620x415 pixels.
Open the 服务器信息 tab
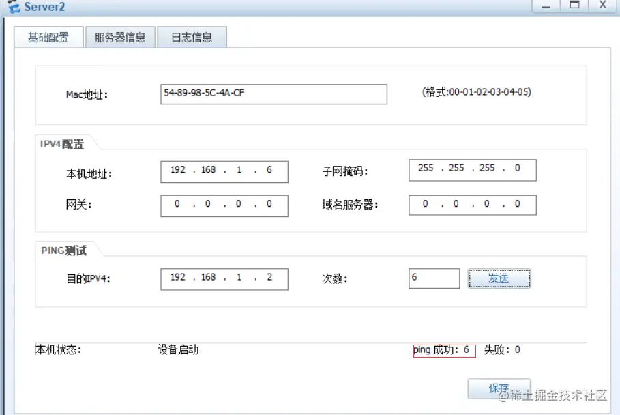(120, 37)
